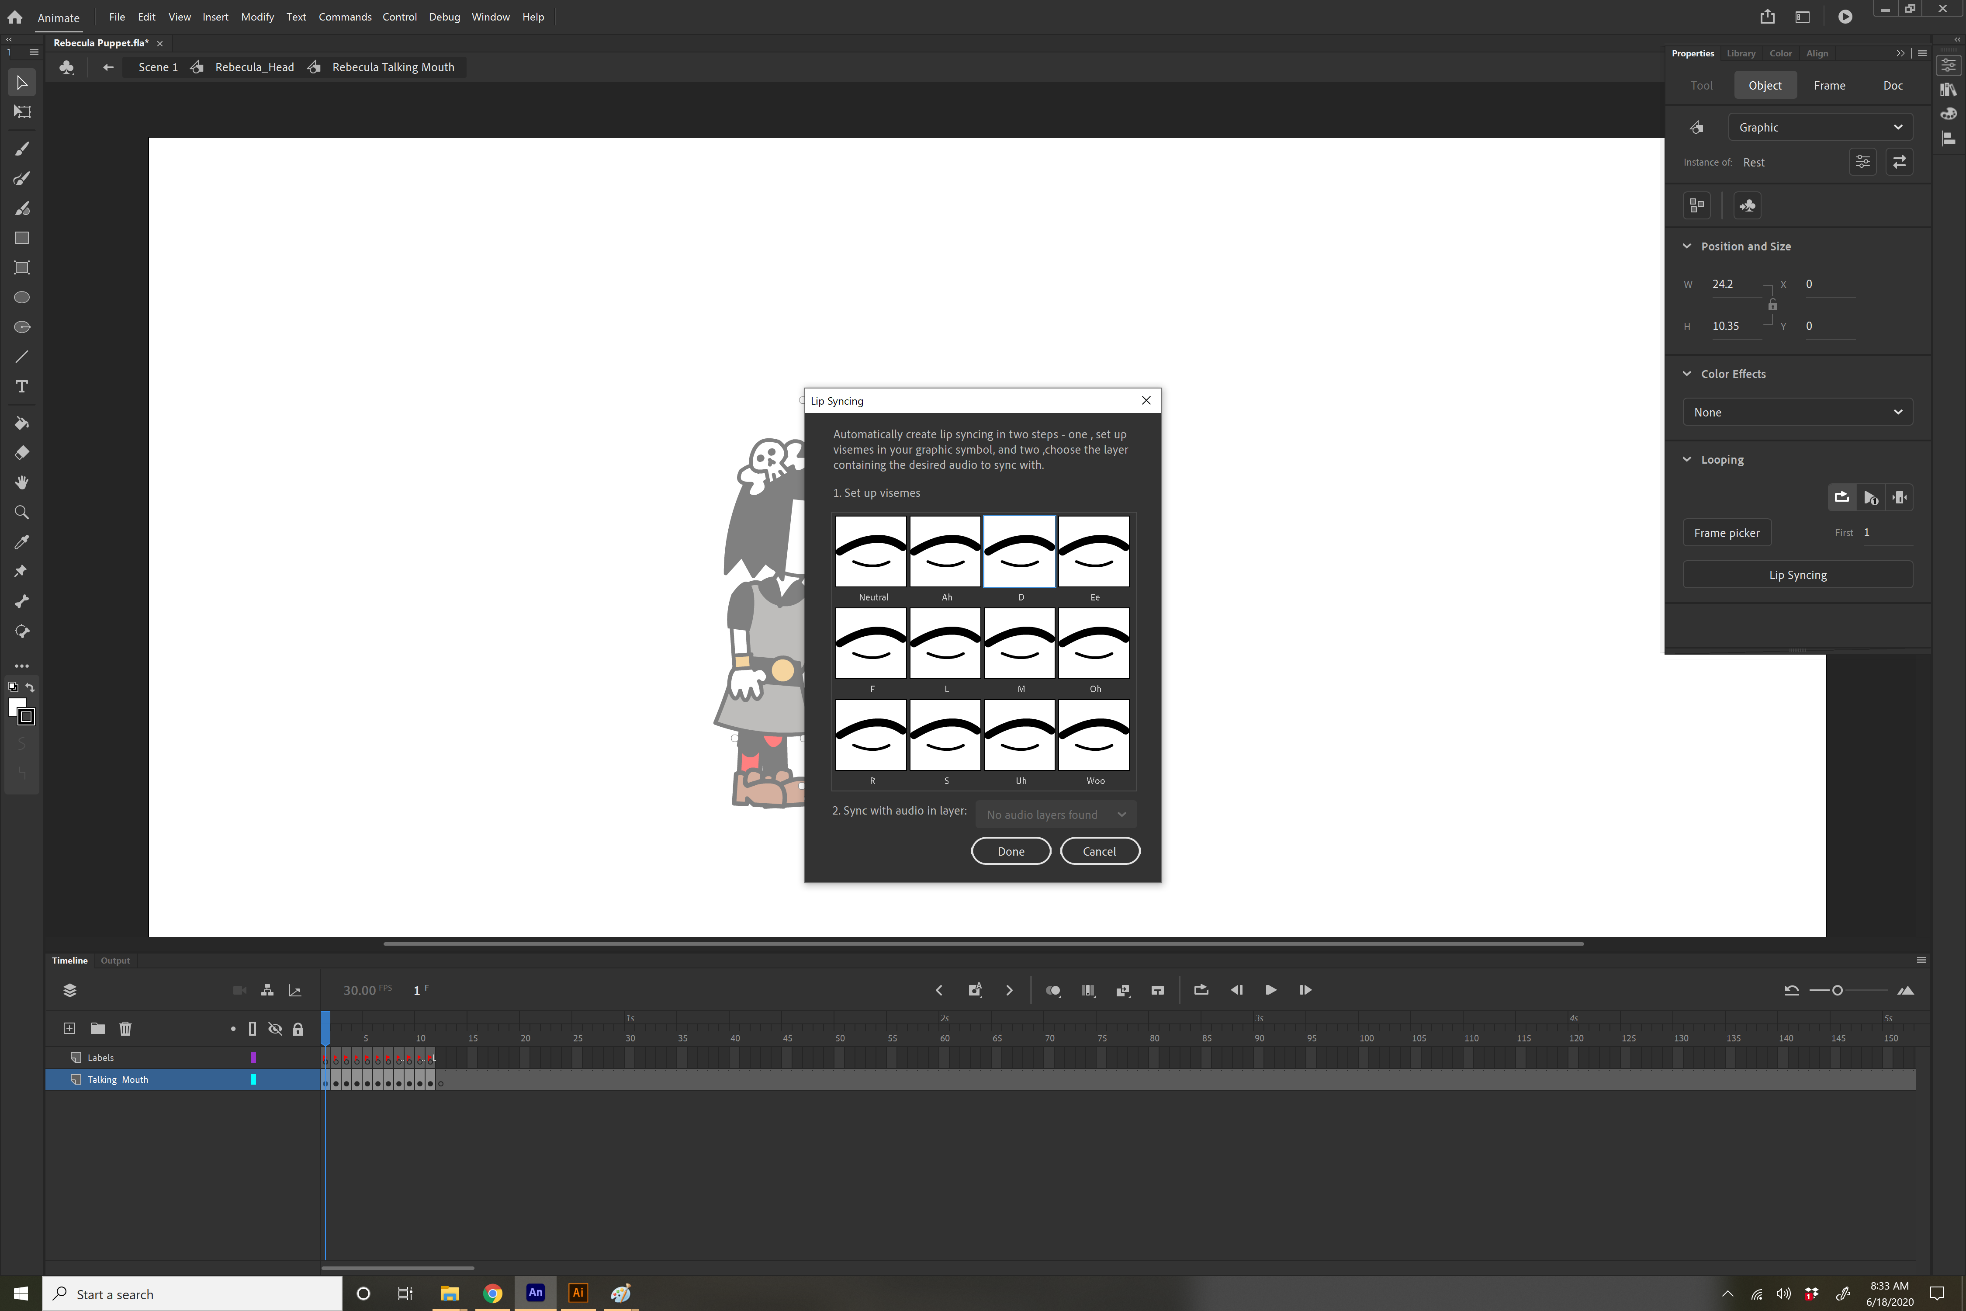
Task: Open the Test Movie play icon
Action: (x=1845, y=17)
